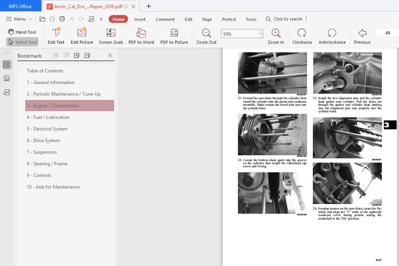Open the '8 - Steering / Frame' bookmark
Viewport: 399px width, 266px height.
[69, 164]
